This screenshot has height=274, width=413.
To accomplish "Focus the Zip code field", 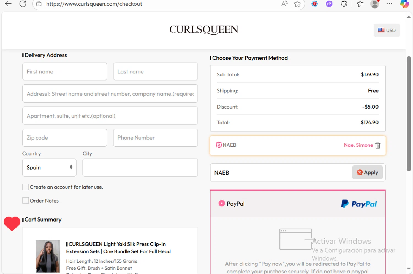I will [x=65, y=138].
